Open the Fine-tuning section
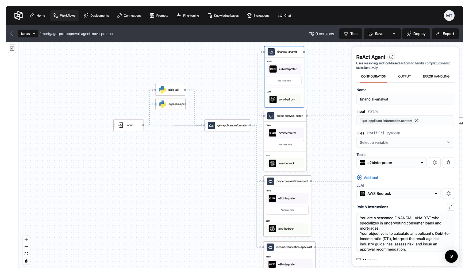This screenshot has height=274, width=469. click(188, 16)
